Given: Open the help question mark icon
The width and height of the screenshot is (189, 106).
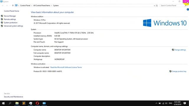Looking at the screenshot, I should [188, 9].
